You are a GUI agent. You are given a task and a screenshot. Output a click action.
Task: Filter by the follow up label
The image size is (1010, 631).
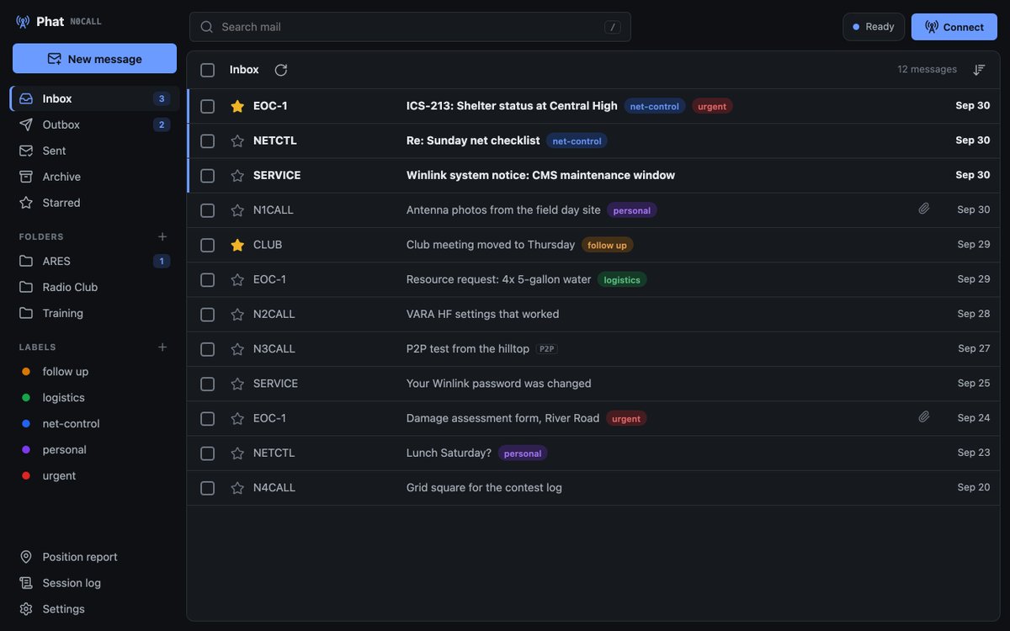coord(94,371)
